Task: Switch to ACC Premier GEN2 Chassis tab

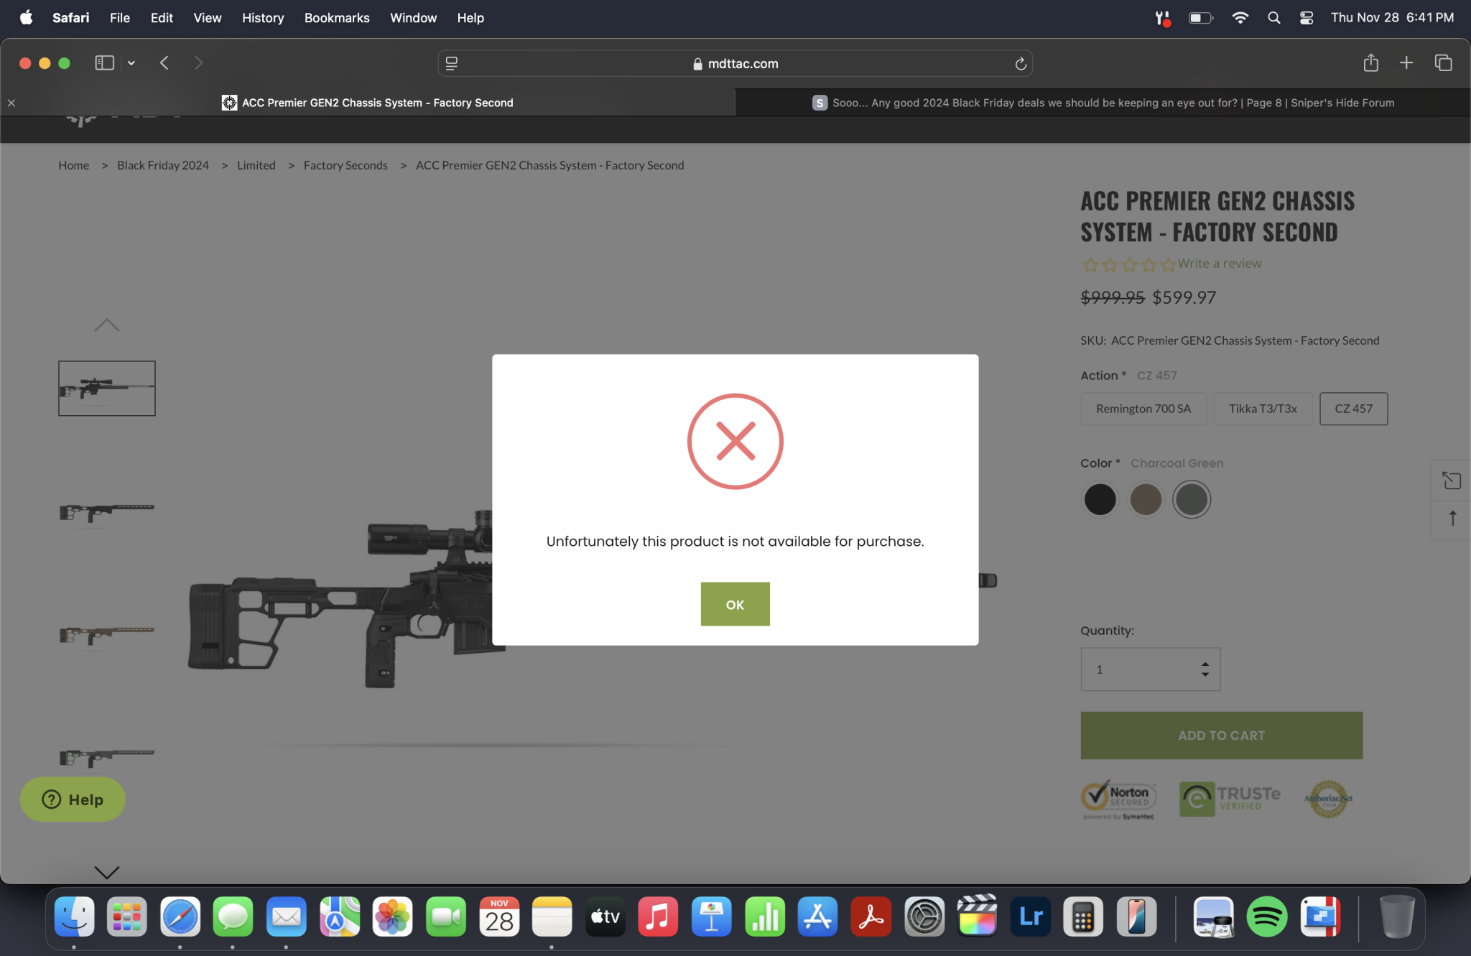Action: tap(368, 103)
